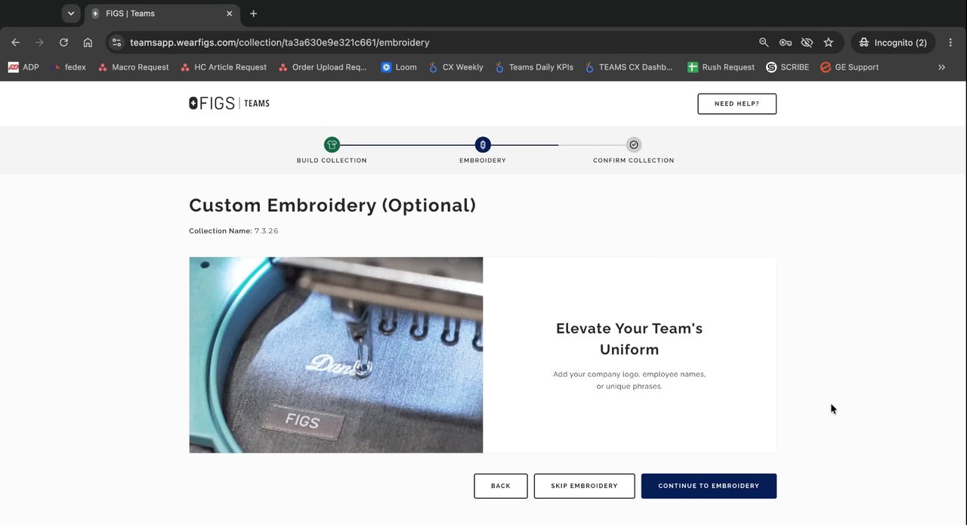Open browser home page icon

[x=88, y=43]
